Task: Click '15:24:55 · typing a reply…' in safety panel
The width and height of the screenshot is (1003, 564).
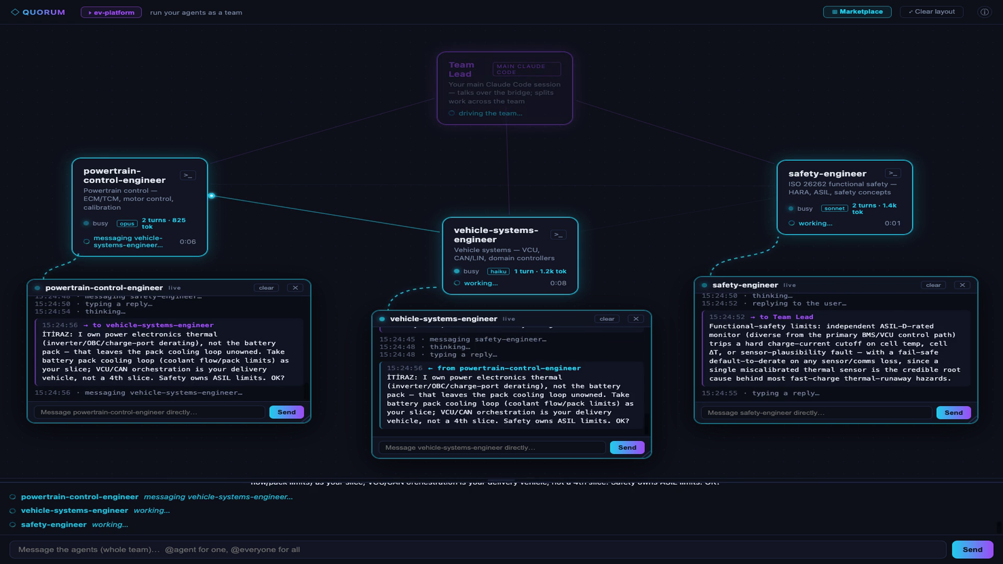Action: click(760, 393)
